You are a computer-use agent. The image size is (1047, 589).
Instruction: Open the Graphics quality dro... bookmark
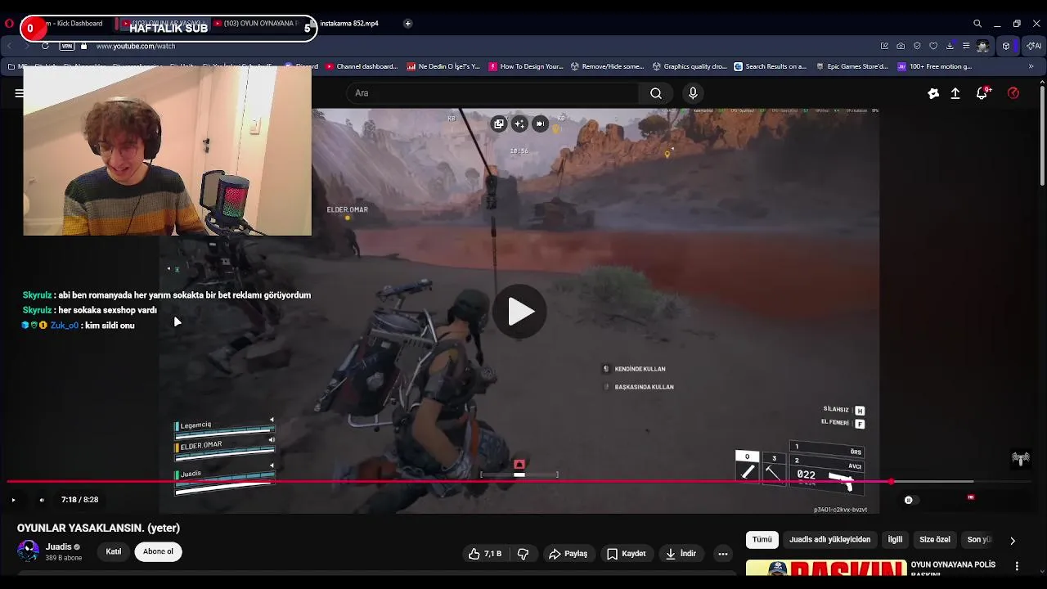(x=690, y=67)
